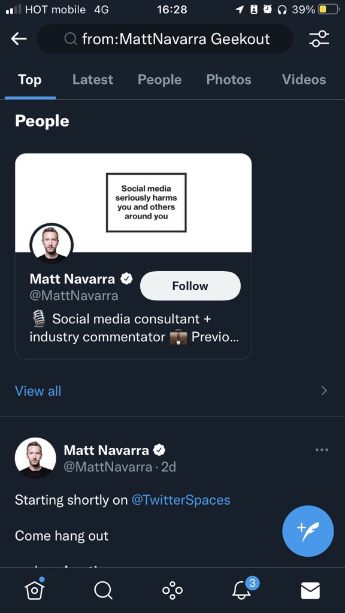This screenshot has height=613, width=345.
Task: Open the Messages envelope icon
Action: coord(311,590)
